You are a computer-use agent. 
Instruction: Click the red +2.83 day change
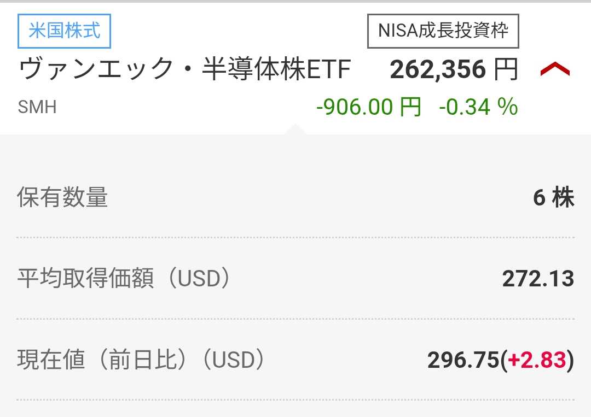tap(537, 360)
